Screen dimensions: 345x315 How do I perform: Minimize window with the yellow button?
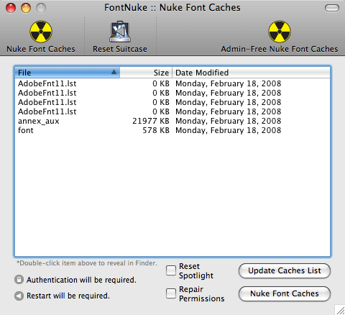(x=26, y=8)
